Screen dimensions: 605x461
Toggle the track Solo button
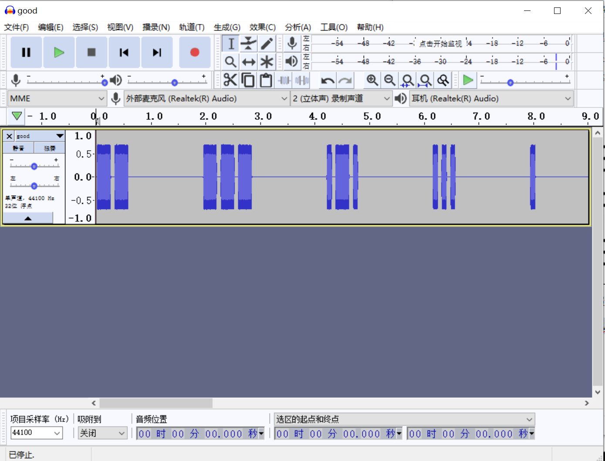(50, 148)
